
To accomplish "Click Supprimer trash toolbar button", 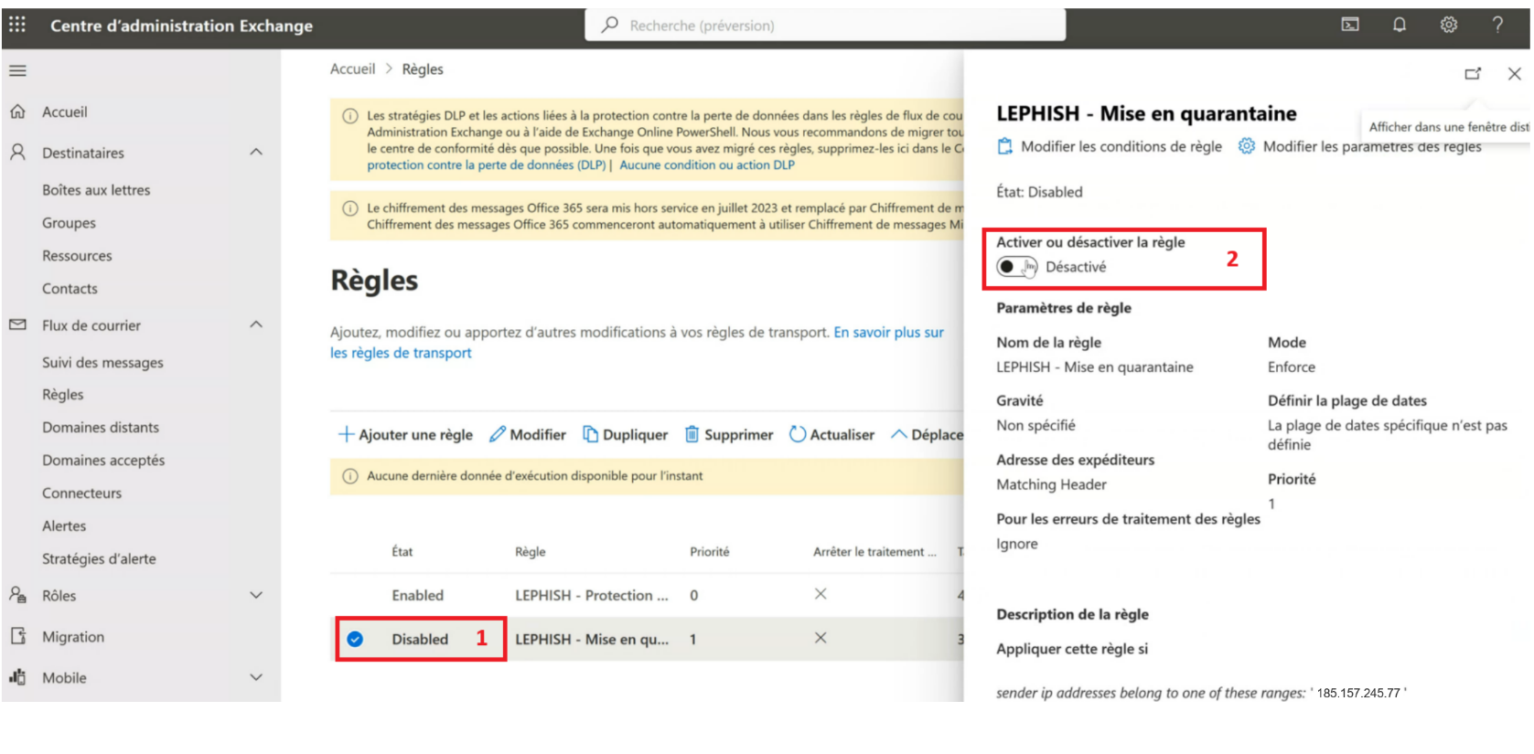I will 729,435.
